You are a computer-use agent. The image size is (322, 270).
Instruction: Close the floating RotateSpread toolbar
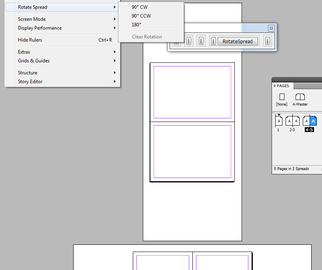[271, 28]
